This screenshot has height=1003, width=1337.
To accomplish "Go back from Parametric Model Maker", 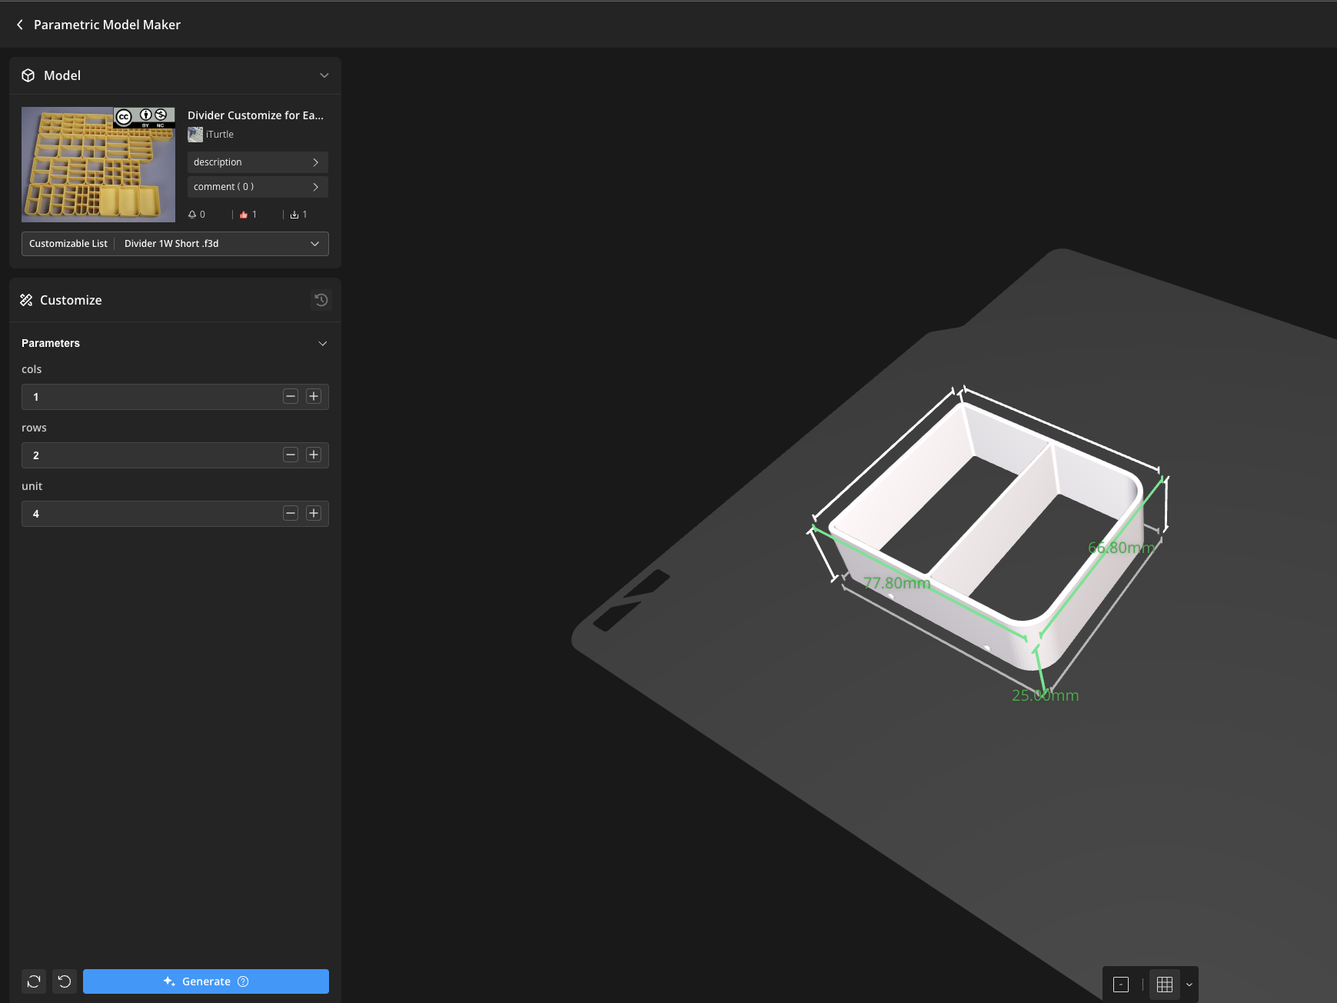I will click(20, 25).
